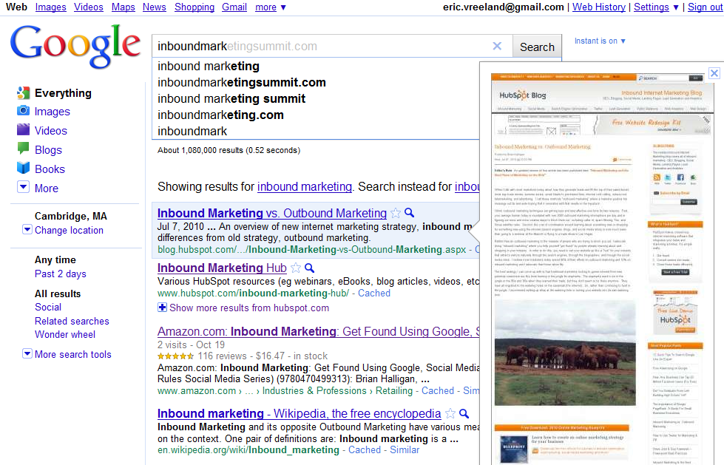
Task: Open Gmail from the top navigation
Action: (234, 7)
